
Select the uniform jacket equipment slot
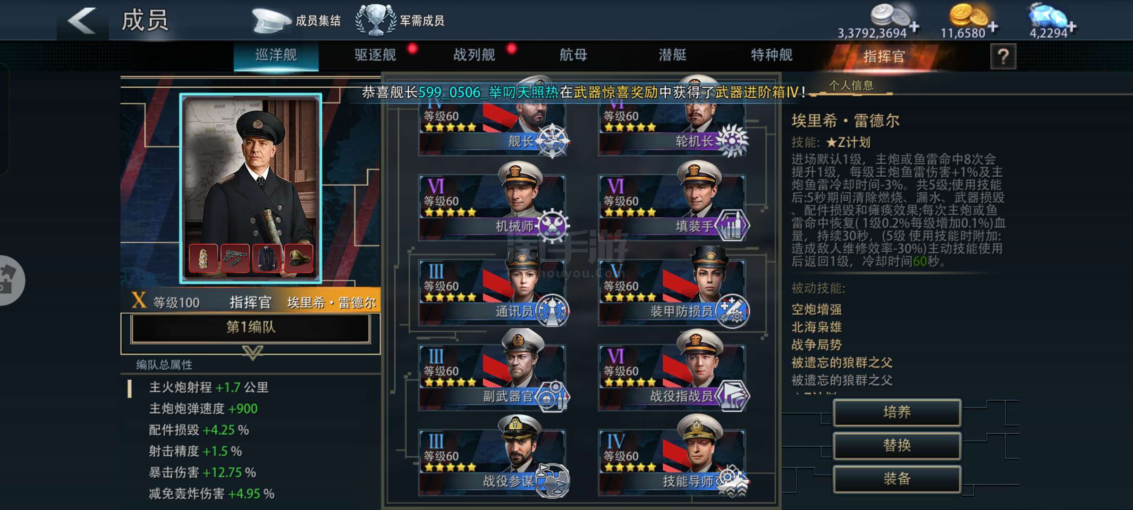[267, 258]
